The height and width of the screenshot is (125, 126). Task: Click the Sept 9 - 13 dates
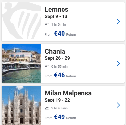(x=56, y=16)
